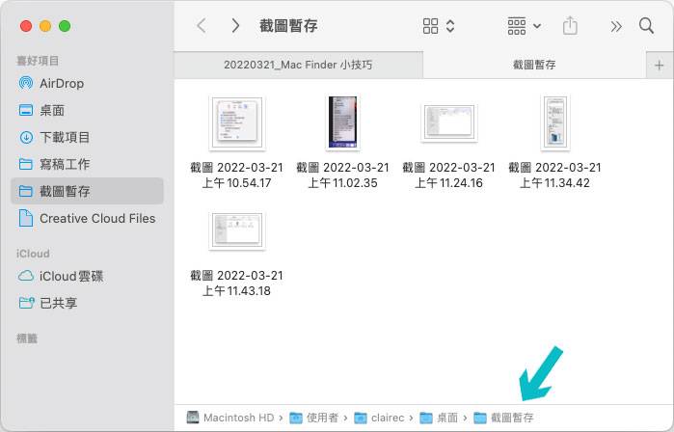This screenshot has height=432, width=674.
Task: Open the search magnifier in toolbar
Action: (x=647, y=26)
